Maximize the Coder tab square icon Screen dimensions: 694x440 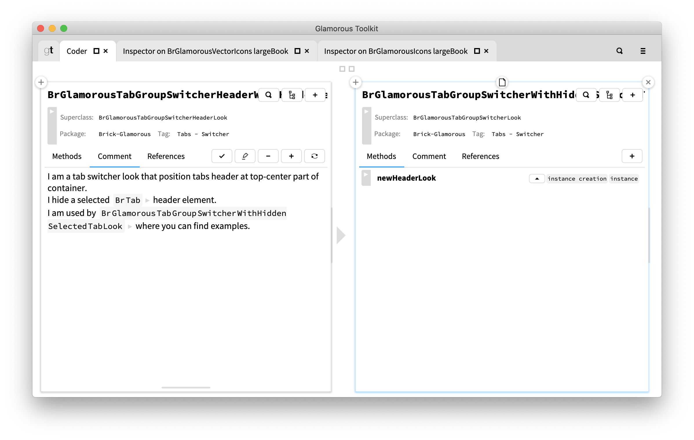click(96, 51)
